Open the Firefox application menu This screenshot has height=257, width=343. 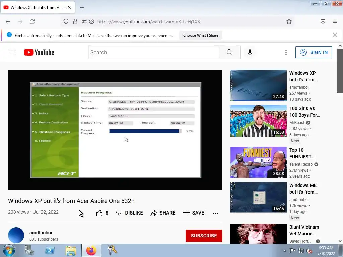(x=335, y=21)
